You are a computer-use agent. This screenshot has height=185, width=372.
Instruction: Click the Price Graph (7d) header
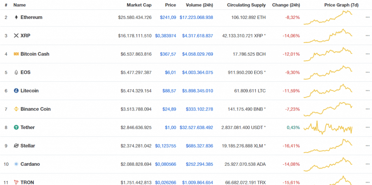[341, 5]
